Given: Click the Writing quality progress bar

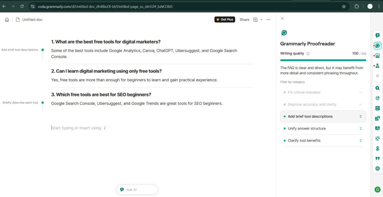Looking at the screenshot, I should pyautogui.click(x=323, y=60).
